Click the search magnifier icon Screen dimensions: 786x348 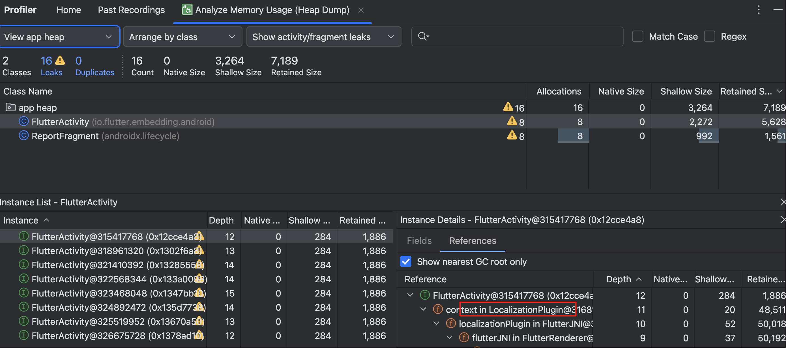pos(423,36)
